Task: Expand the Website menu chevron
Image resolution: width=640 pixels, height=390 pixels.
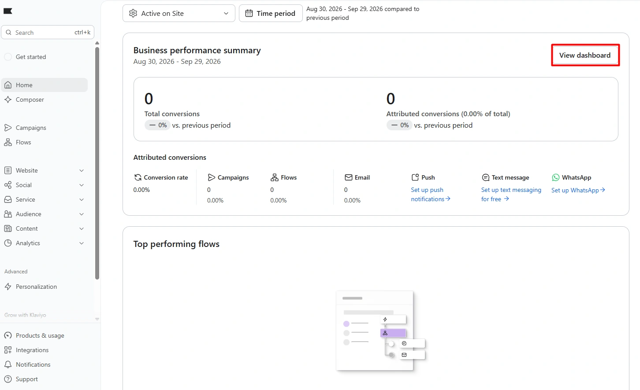Action: pyautogui.click(x=82, y=170)
